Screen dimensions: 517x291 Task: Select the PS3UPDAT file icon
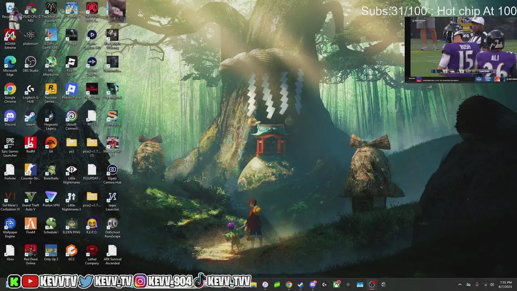click(92, 173)
